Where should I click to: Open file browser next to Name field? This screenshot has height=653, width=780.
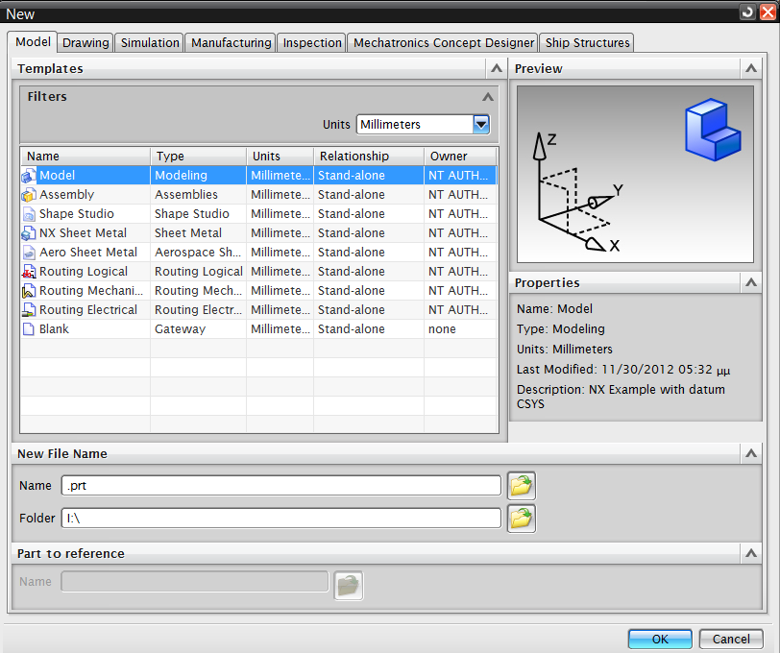coord(522,485)
